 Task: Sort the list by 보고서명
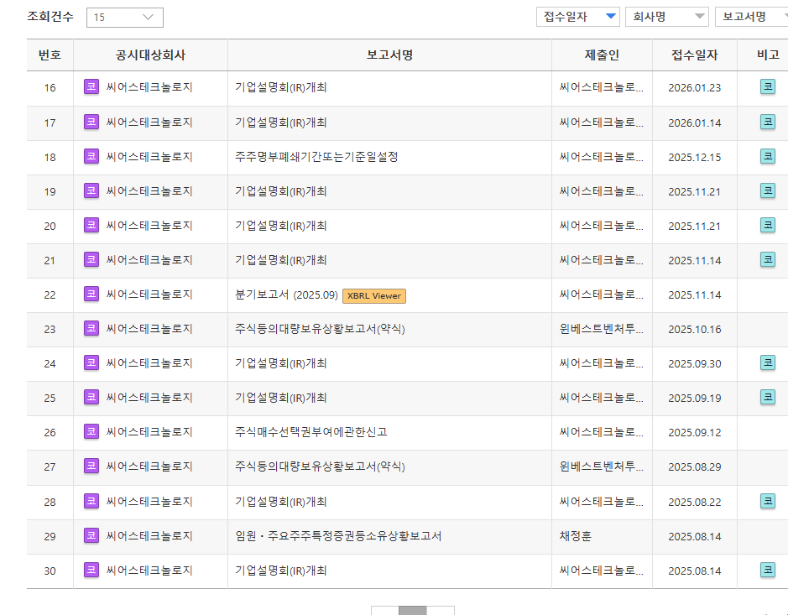749,17
